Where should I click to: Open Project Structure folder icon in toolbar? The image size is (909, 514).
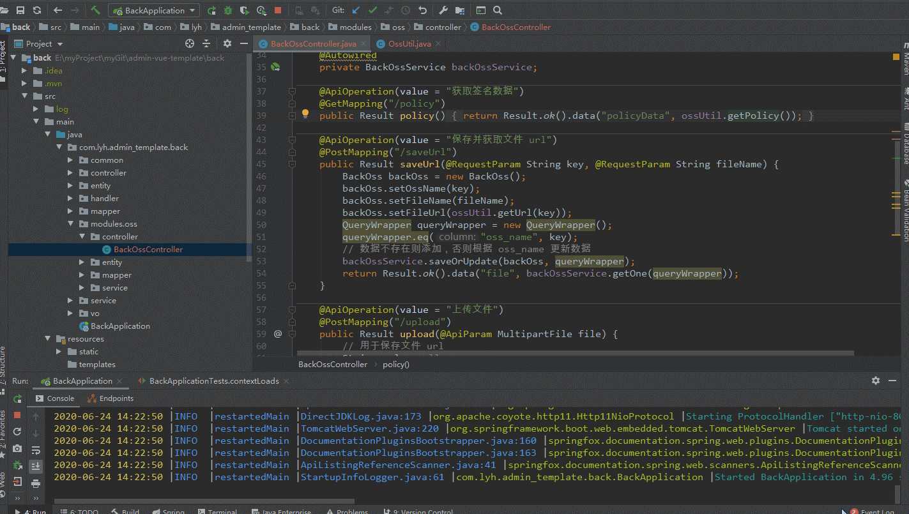(x=461, y=10)
